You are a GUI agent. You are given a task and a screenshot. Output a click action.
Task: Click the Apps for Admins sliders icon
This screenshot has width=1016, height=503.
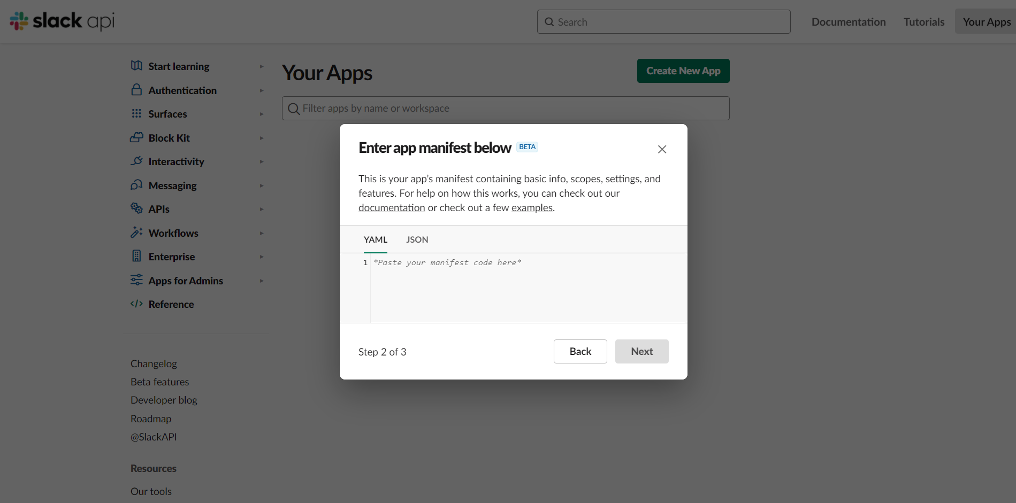[x=136, y=280]
